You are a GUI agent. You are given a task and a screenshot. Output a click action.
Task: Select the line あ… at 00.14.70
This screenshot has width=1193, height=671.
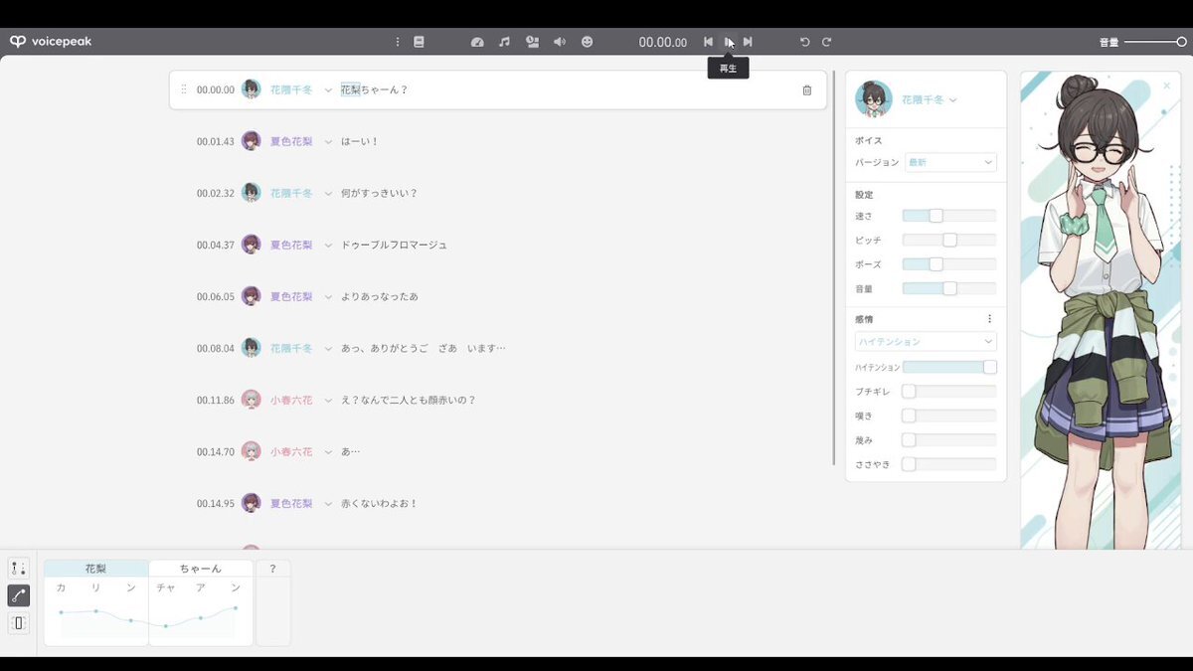coord(350,451)
